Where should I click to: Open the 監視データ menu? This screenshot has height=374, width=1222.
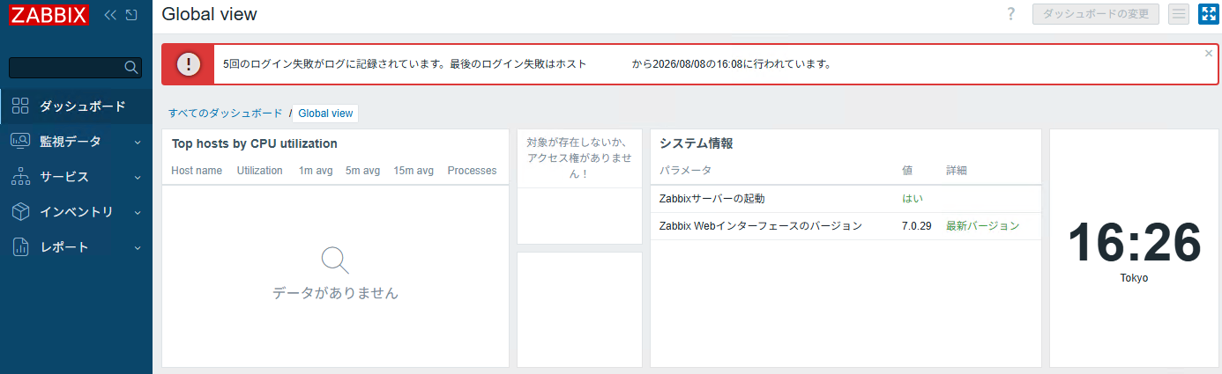click(77, 142)
